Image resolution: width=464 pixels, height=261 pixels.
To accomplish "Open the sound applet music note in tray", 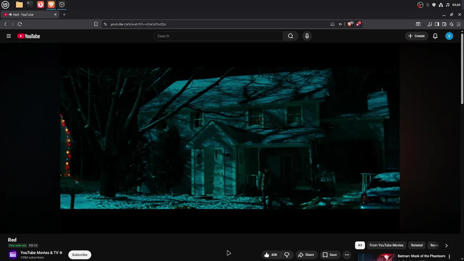I will coord(448,5).
